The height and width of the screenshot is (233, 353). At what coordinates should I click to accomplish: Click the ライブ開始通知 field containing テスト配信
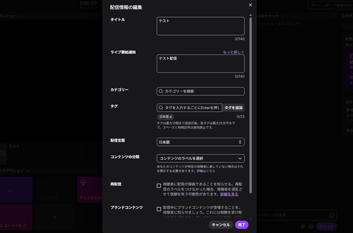click(x=201, y=64)
